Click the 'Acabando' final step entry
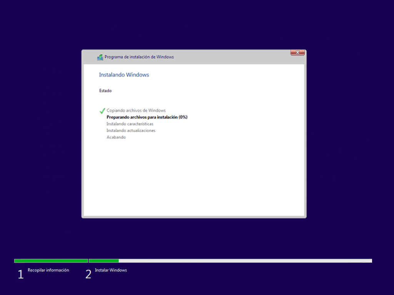 click(116, 137)
